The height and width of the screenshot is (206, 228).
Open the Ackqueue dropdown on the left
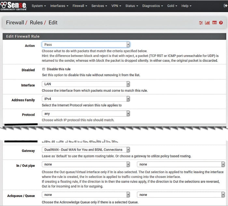tap(86, 195)
